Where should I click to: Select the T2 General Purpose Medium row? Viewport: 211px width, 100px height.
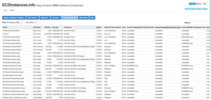[x=105, y=43]
